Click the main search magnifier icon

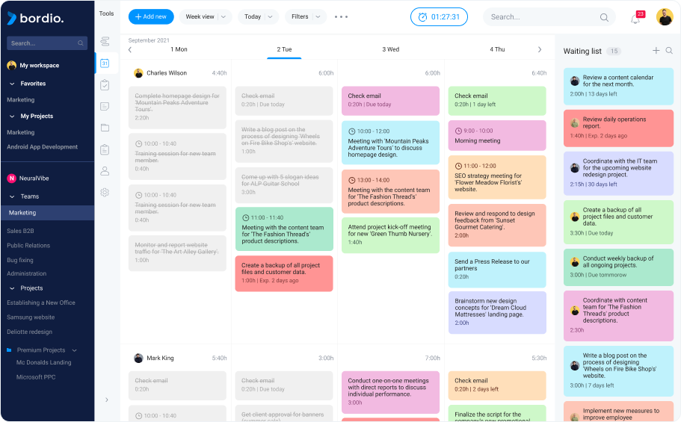604,17
